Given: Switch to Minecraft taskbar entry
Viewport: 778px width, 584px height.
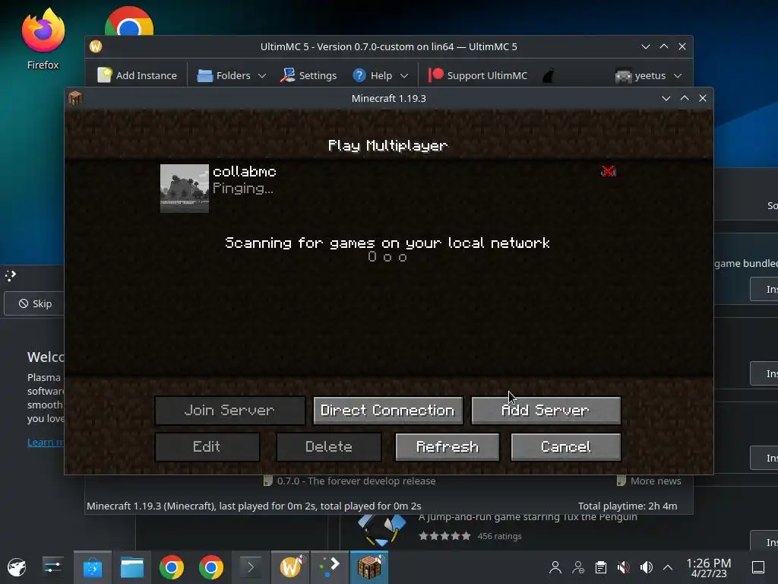Looking at the screenshot, I should pos(369,567).
